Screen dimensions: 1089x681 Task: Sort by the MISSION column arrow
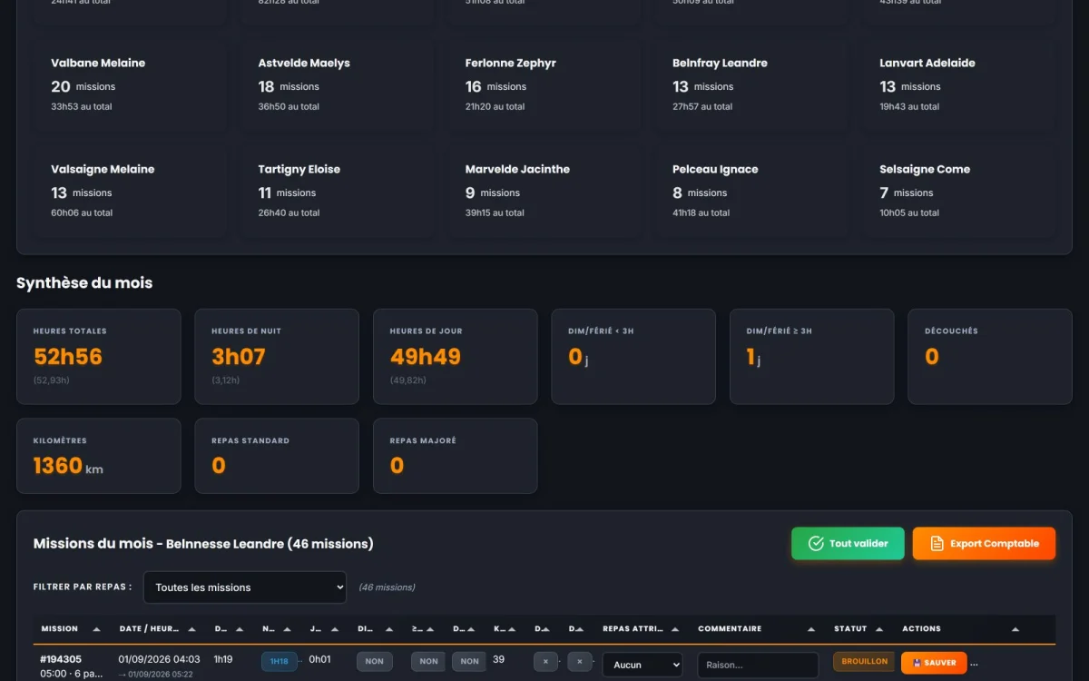tap(96, 629)
